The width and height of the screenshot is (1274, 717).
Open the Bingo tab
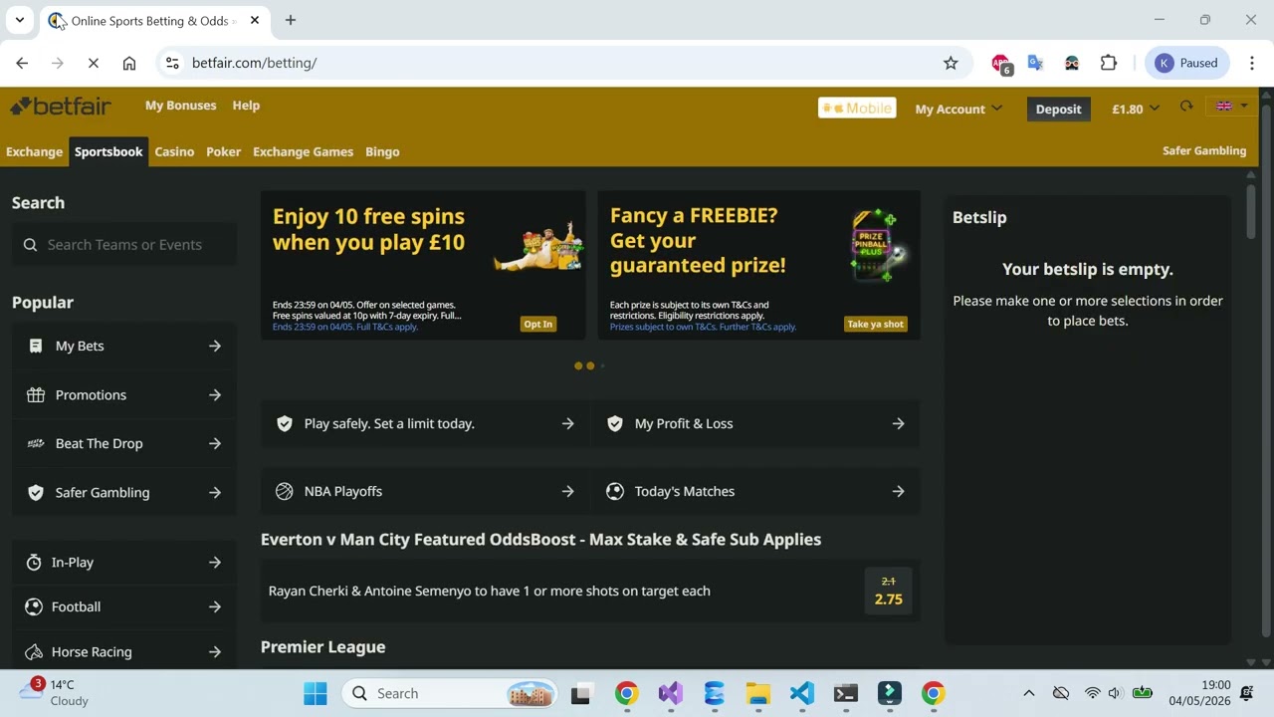coord(382,151)
